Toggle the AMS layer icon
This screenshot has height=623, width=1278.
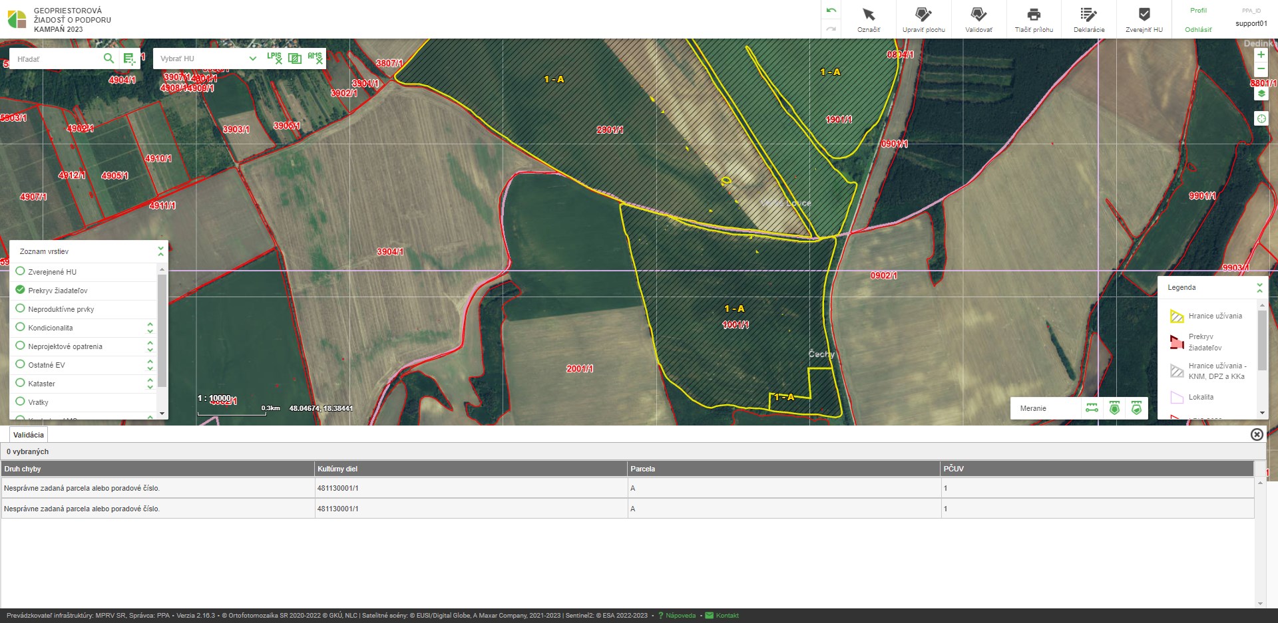315,58
